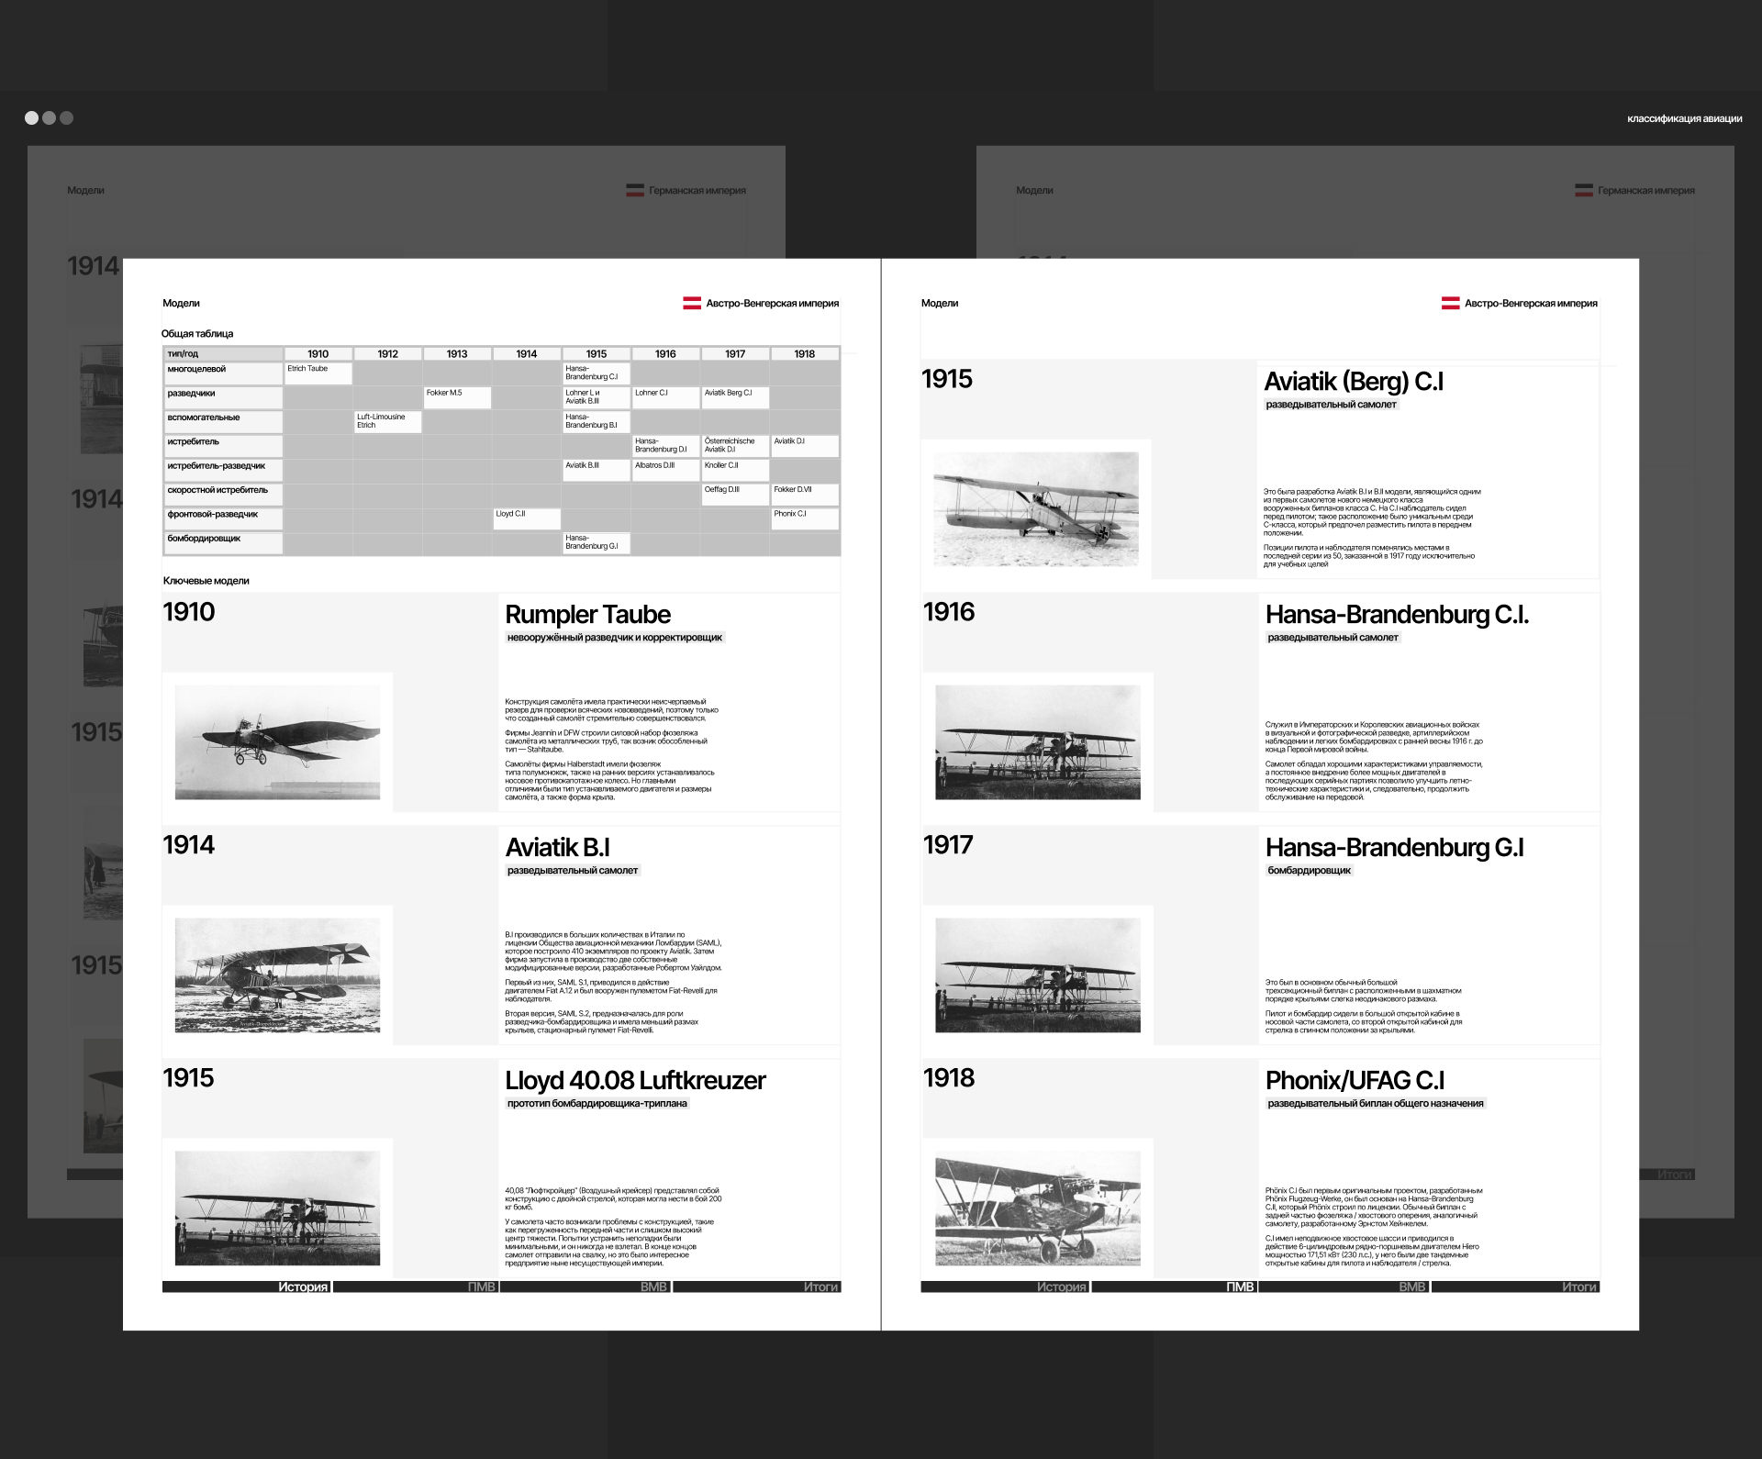Open the Phonix/UFAG C.I airplane photo
Screen dimensions: 1762x1459
[x=1037, y=1208]
